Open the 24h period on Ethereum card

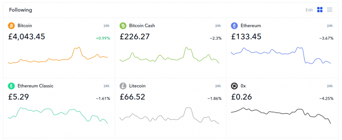(x=330, y=26)
